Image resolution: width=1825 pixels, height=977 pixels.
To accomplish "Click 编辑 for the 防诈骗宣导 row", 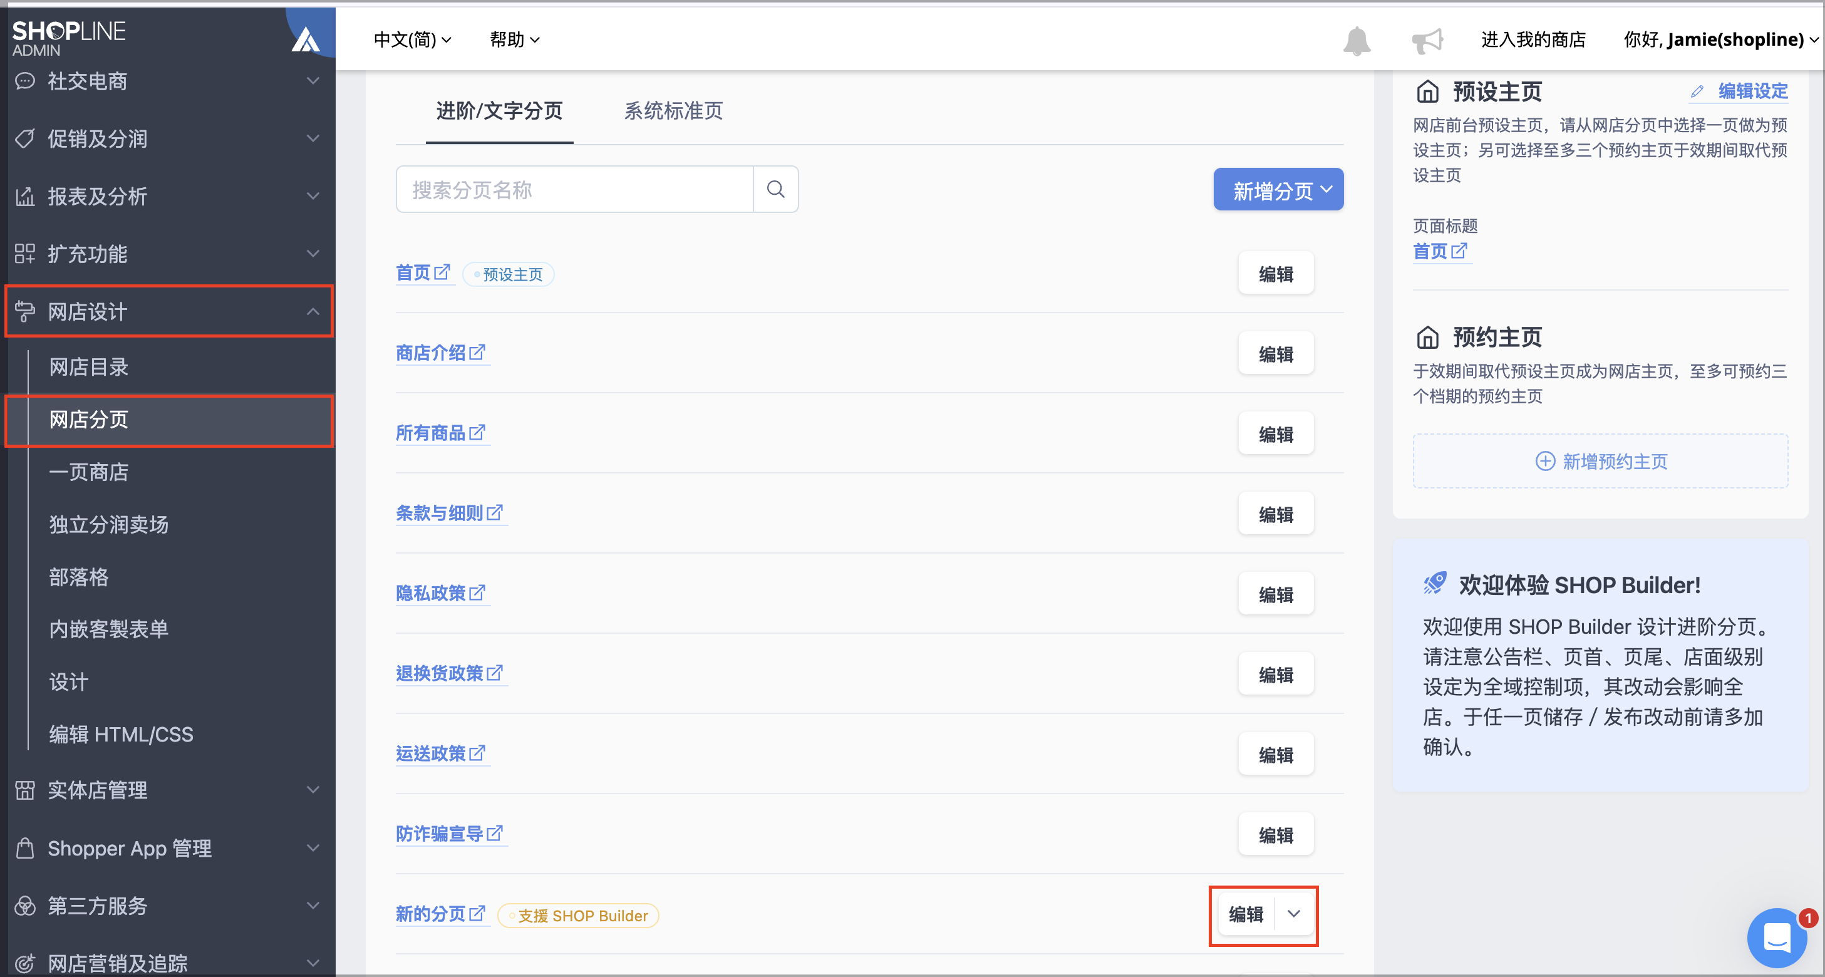I will pos(1276,835).
